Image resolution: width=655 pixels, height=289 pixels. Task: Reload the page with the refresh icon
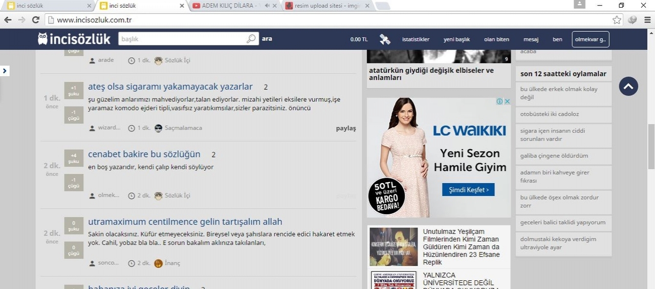pos(35,20)
